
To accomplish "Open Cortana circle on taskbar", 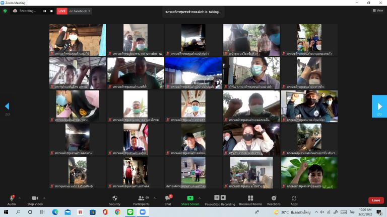I will point(30,212).
